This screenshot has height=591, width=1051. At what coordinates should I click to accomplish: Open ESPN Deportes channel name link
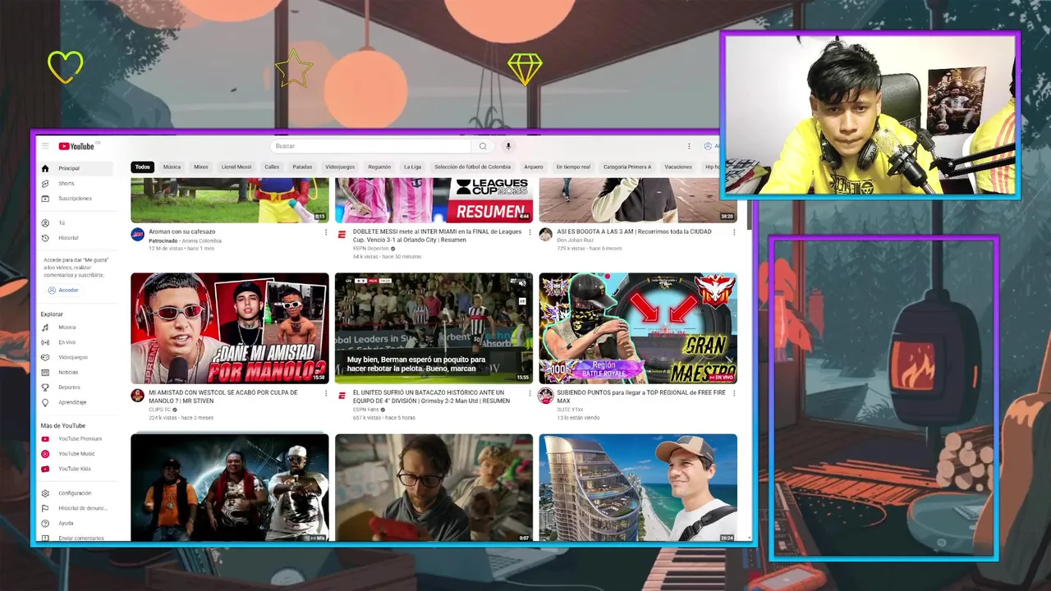click(370, 248)
